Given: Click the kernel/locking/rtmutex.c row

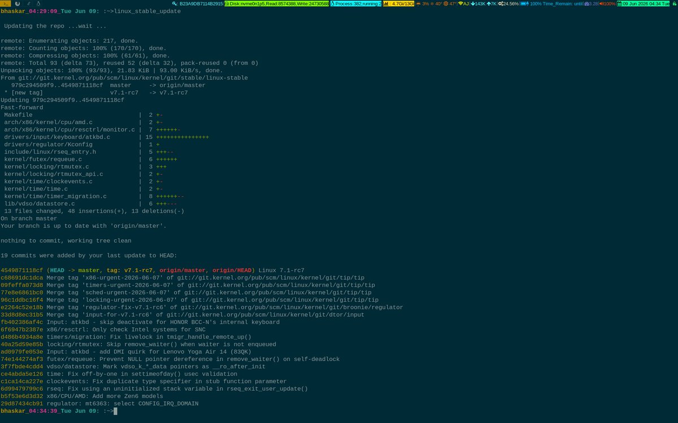Looking at the screenshot, I should tap(85, 165).
